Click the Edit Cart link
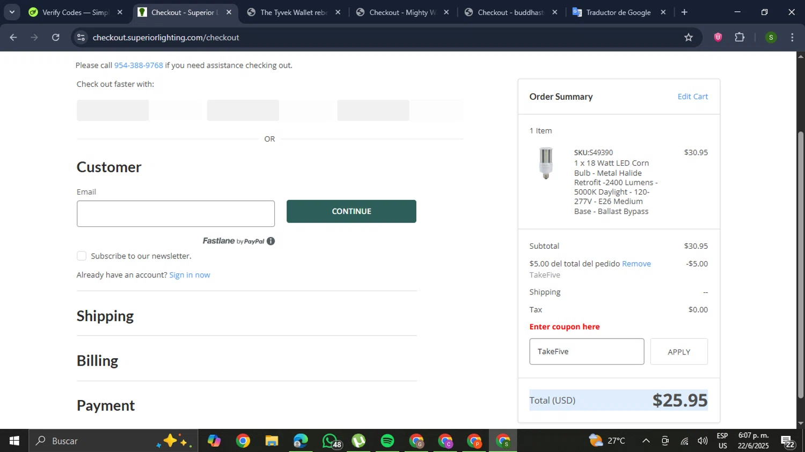 693,97
